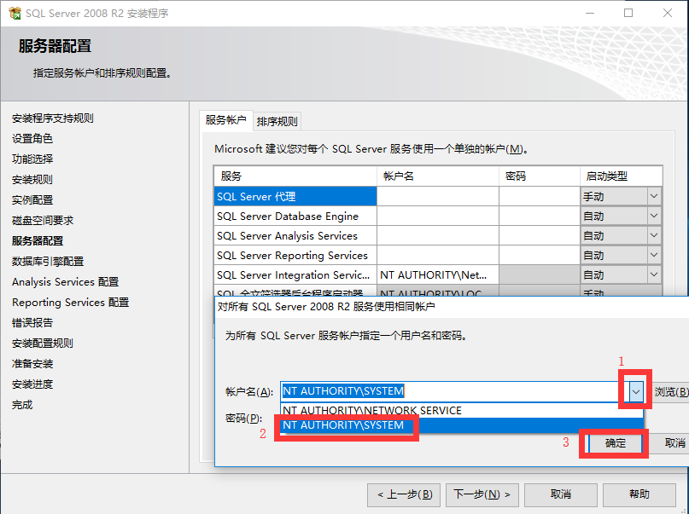Click the 浏览 button
689x514 pixels.
point(670,391)
